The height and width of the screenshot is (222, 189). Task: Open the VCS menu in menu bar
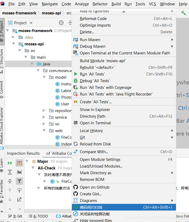tap(153, 4)
